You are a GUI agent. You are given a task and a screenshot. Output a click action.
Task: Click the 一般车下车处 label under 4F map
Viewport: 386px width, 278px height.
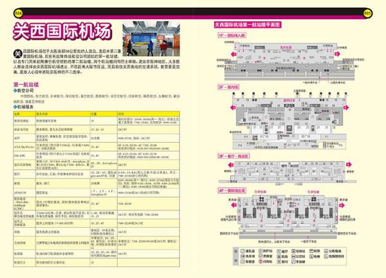309,241
